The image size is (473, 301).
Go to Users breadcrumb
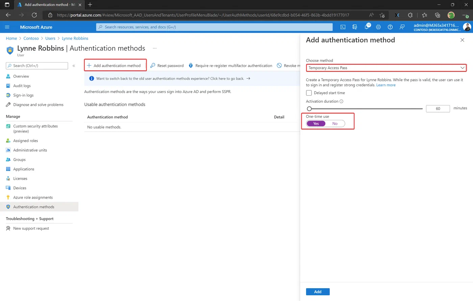pos(50,39)
